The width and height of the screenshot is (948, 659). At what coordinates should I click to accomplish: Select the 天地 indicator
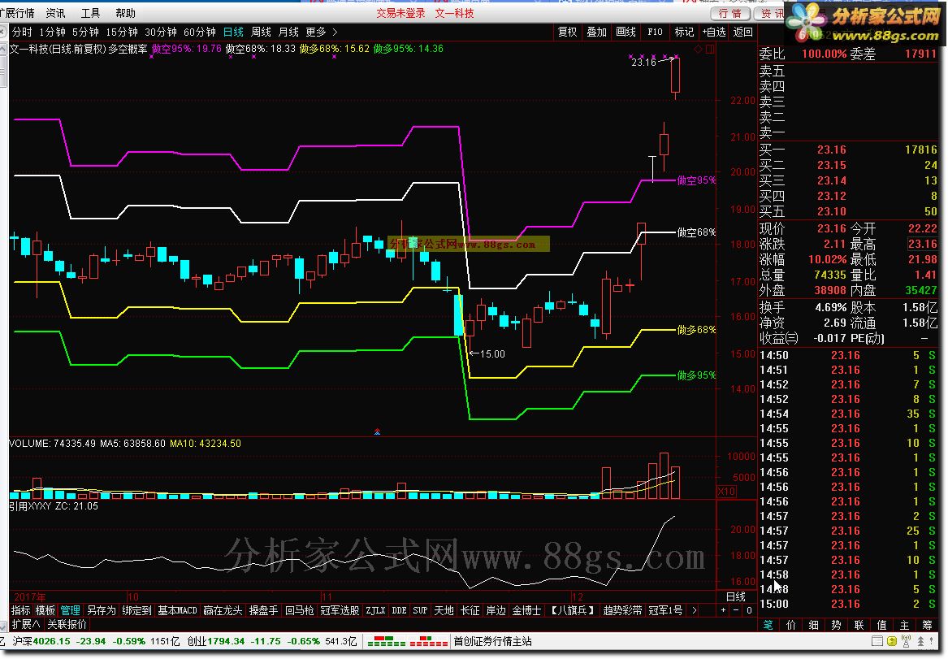click(x=444, y=610)
